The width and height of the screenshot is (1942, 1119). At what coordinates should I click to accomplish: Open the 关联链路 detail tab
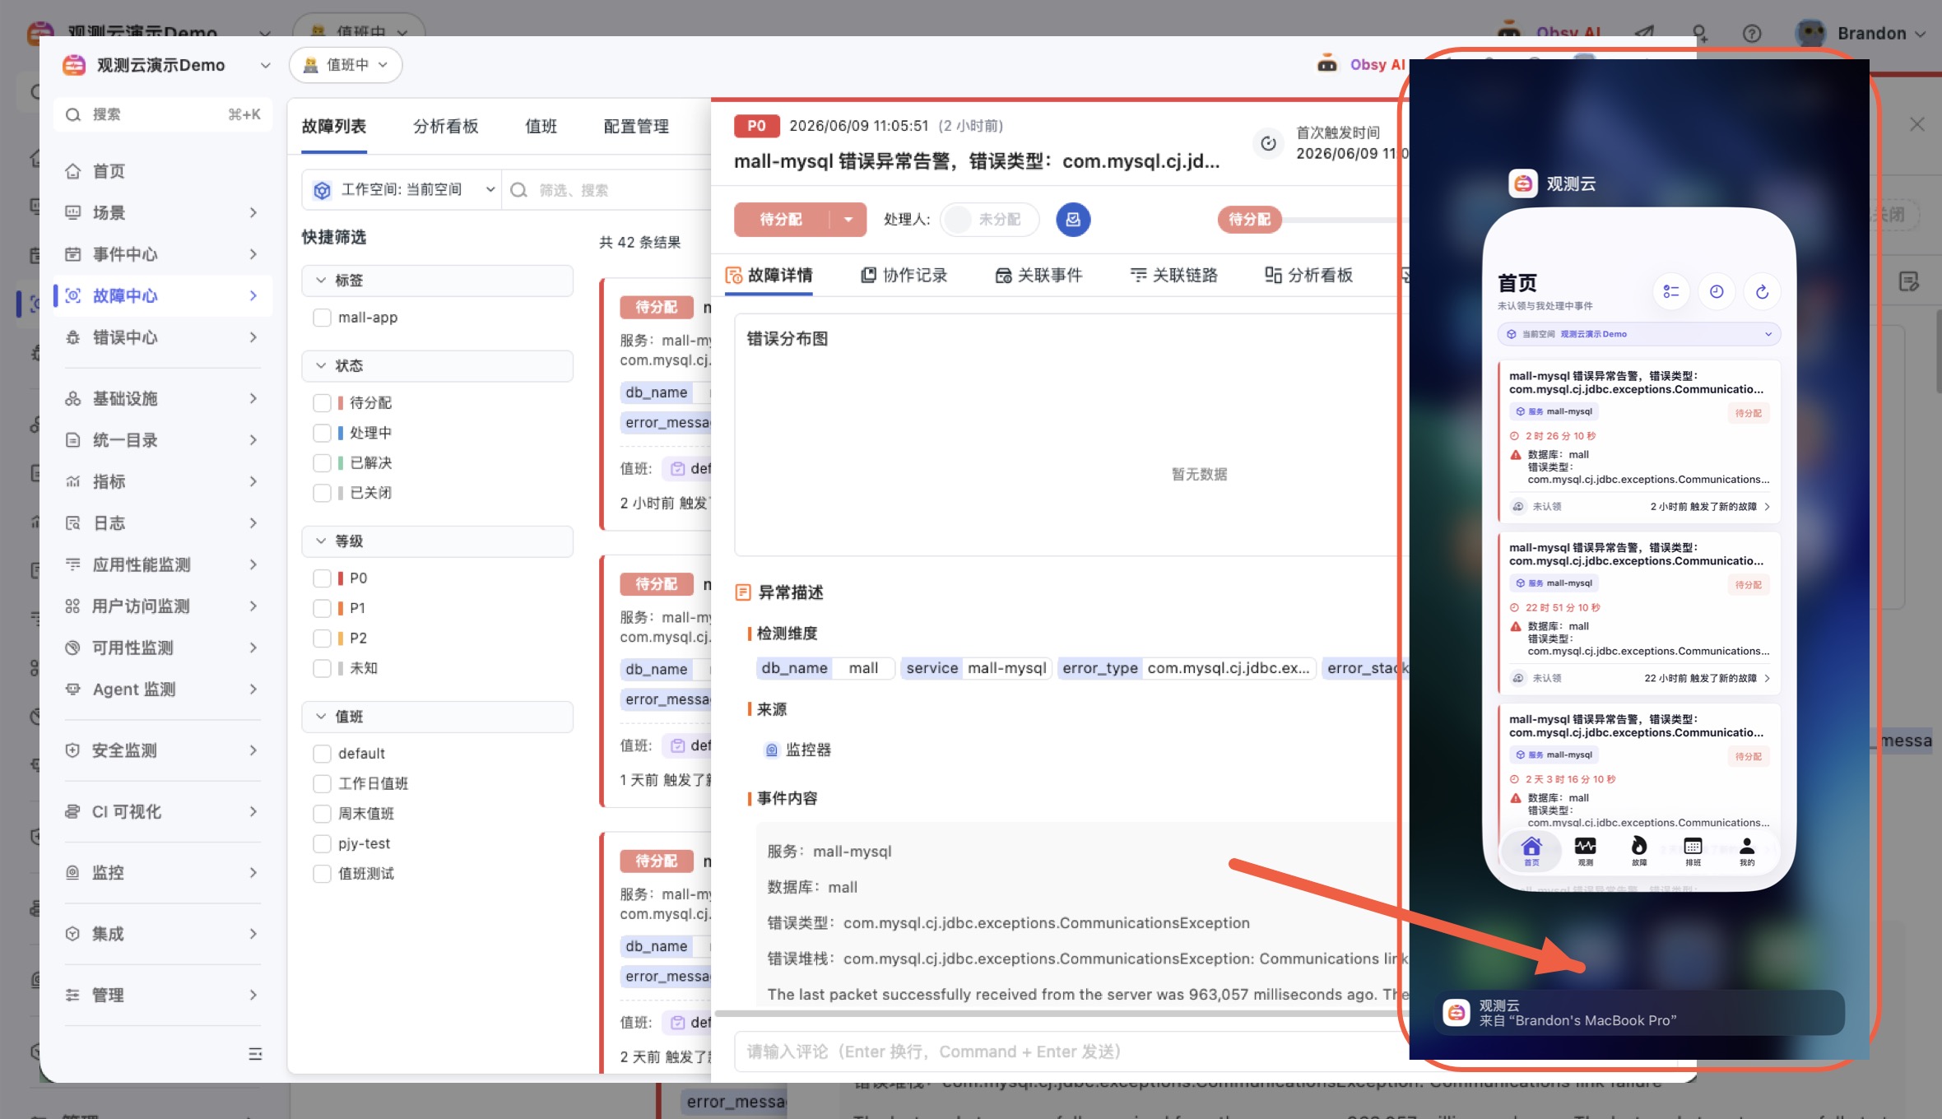tap(1174, 276)
